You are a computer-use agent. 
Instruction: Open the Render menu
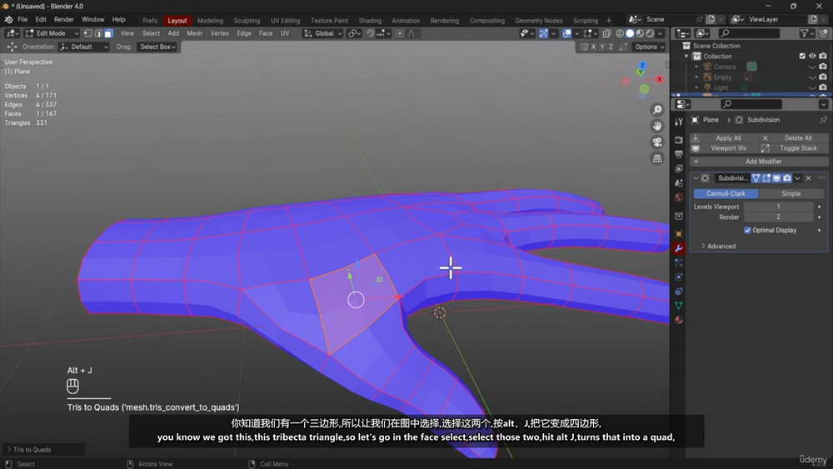(x=64, y=20)
